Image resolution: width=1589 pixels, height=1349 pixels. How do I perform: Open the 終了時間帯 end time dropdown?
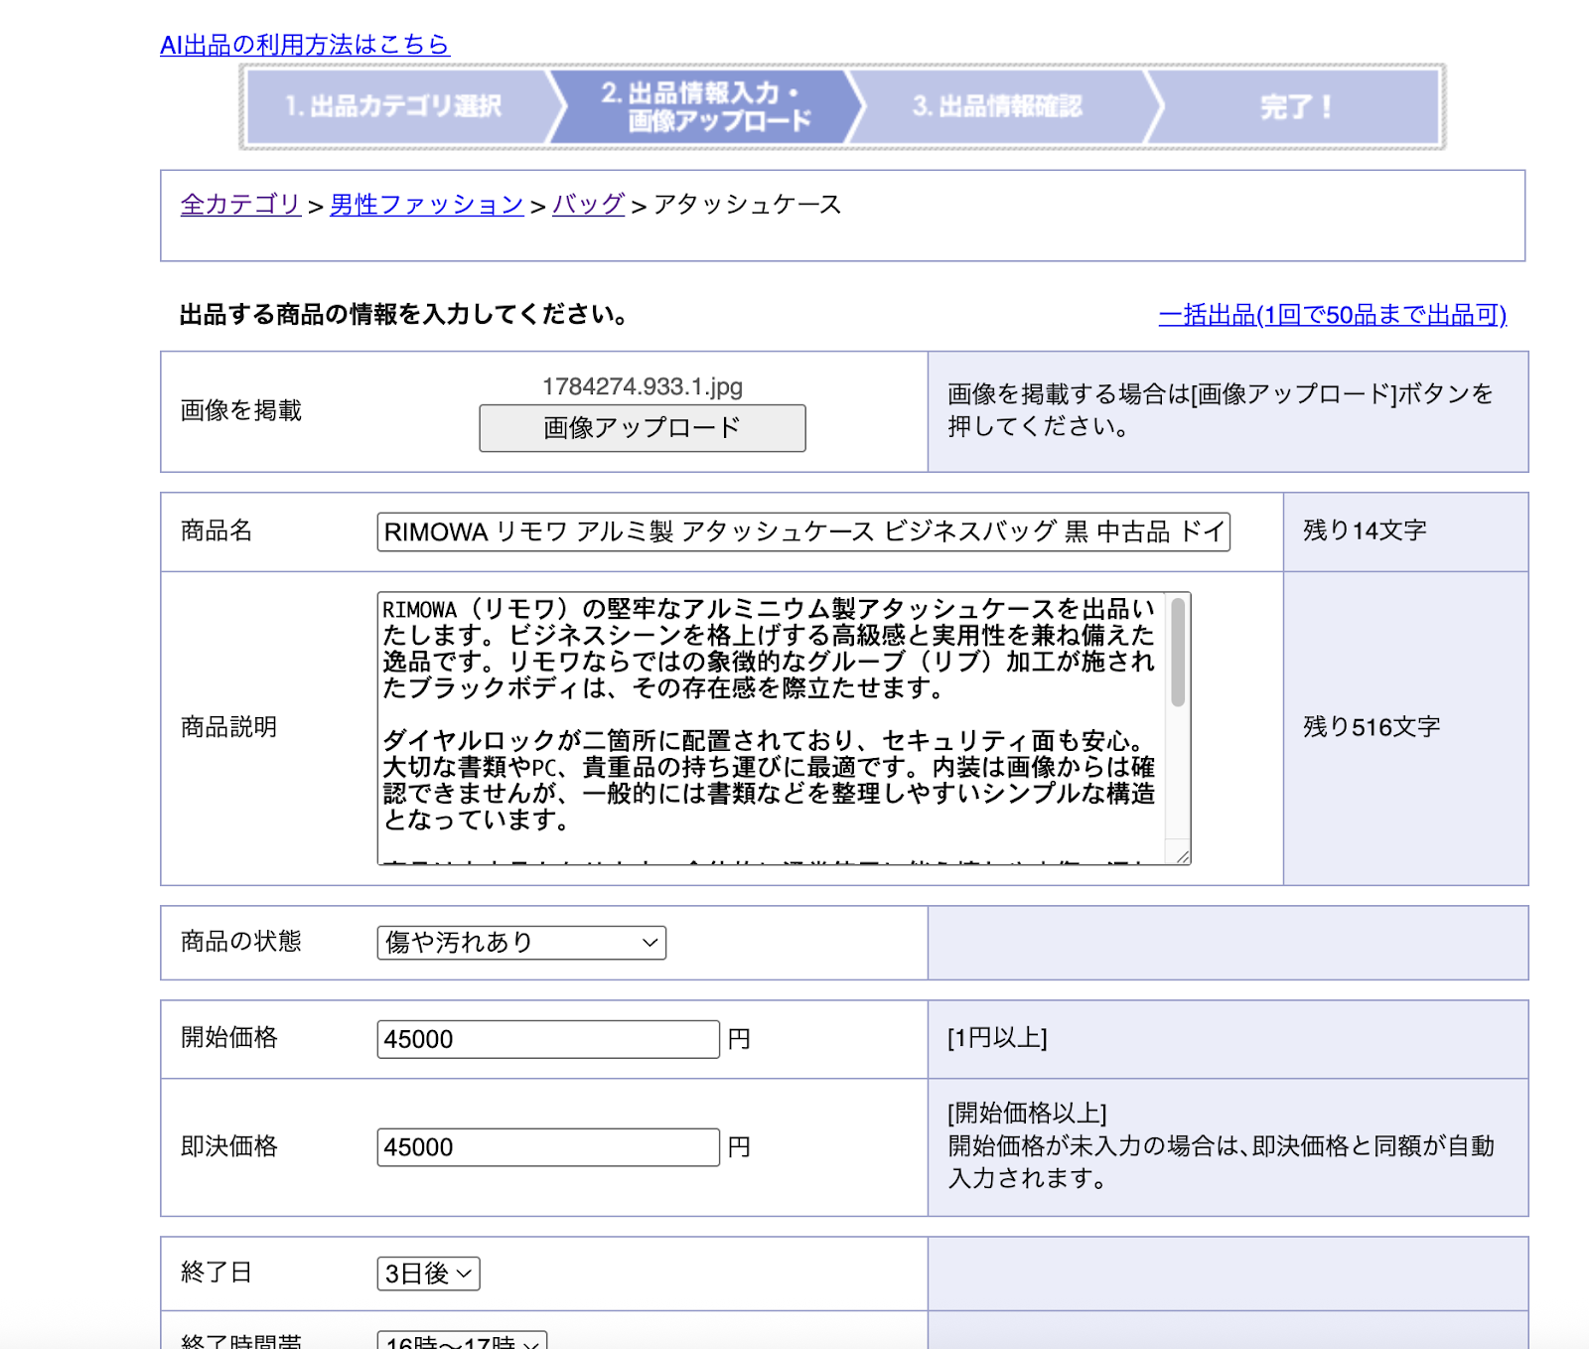tap(462, 1341)
